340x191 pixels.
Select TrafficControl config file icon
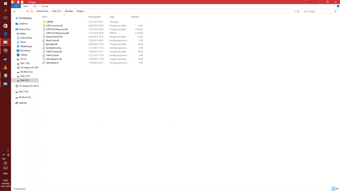(x=44, y=55)
